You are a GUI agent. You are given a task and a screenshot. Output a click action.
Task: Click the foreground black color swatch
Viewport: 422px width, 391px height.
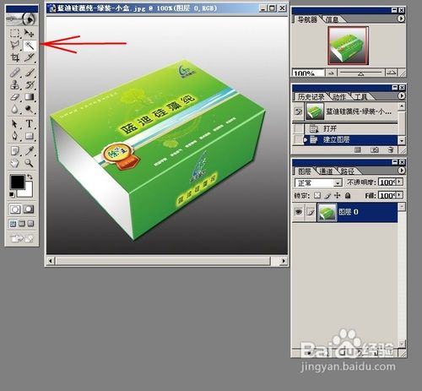click(18, 182)
